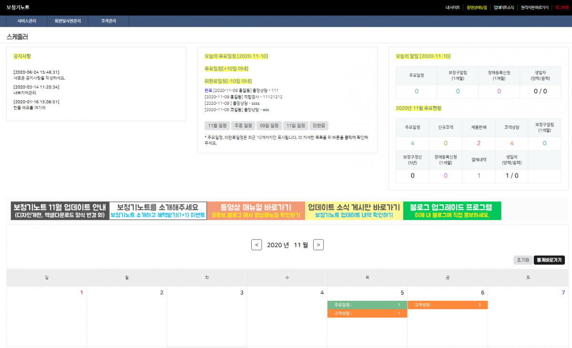
Task: Open the 서비스관리 menu
Action: coord(27,21)
